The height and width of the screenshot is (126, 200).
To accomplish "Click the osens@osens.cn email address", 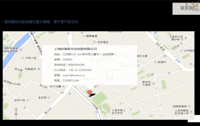I will 74,75.
